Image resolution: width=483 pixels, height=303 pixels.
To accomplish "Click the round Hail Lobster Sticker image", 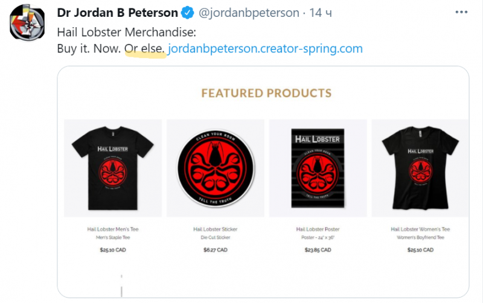I will tap(216, 168).
